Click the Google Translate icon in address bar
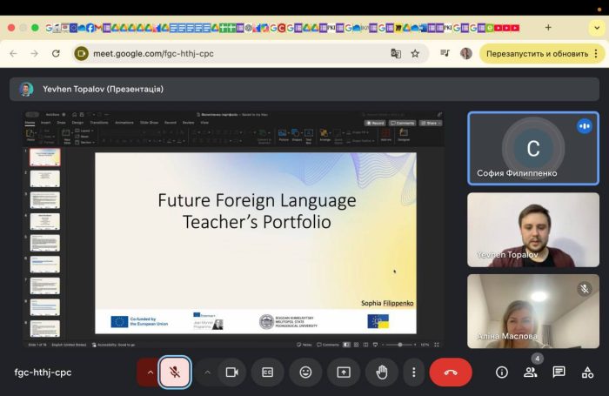This screenshot has height=396, width=609. (396, 53)
